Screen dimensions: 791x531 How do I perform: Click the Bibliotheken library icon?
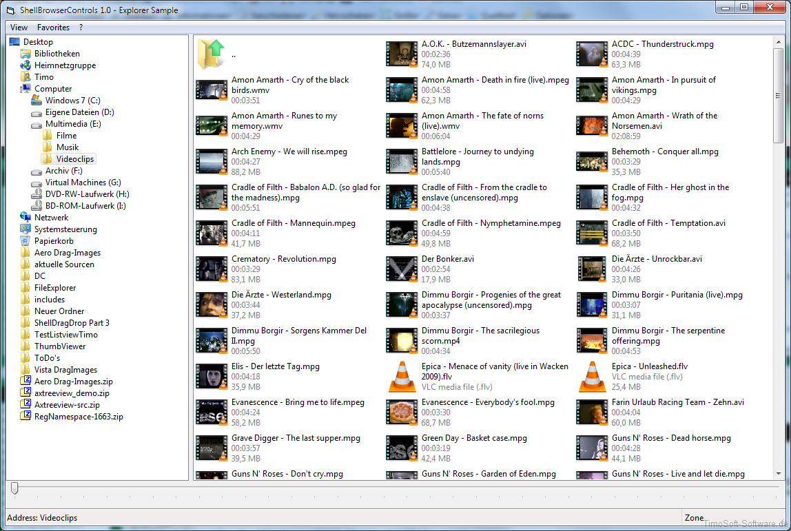coord(25,54)
